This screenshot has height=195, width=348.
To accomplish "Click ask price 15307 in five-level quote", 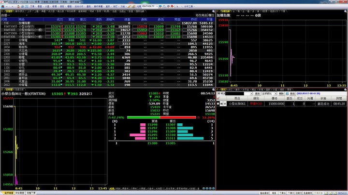I will pos(171,125).
